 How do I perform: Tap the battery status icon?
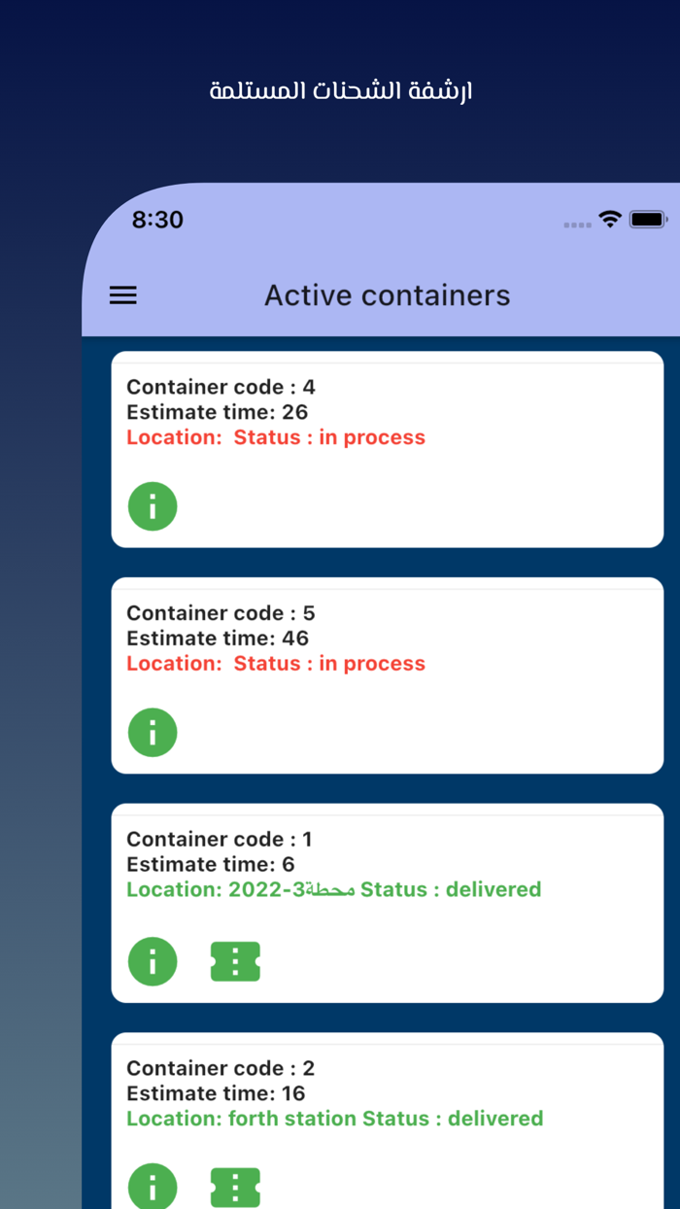(648, 220)
